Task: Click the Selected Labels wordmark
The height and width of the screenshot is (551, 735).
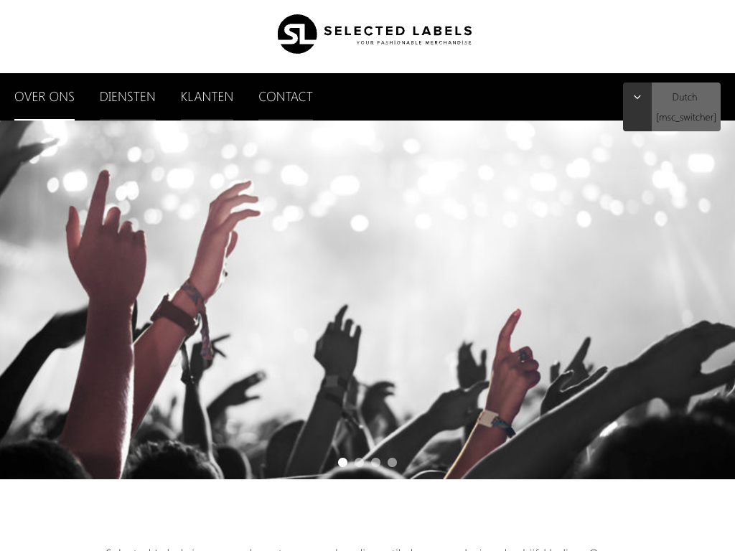Action: (398, 31)
